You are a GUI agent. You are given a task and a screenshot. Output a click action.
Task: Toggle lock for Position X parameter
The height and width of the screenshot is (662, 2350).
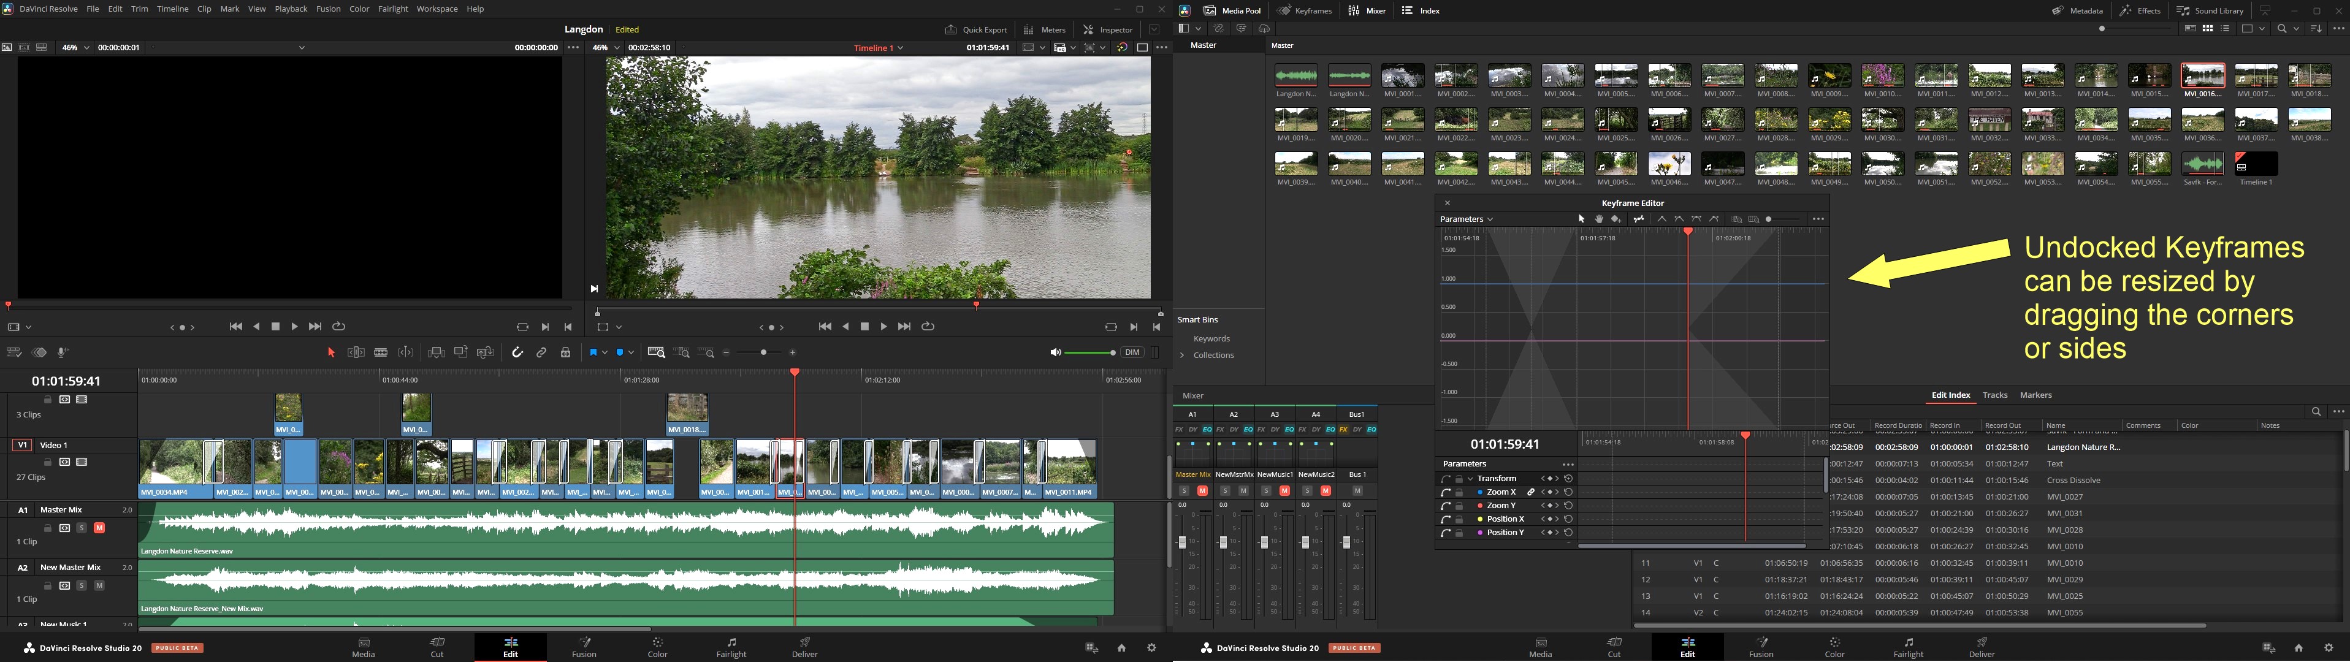click(x=1459, y=520)
